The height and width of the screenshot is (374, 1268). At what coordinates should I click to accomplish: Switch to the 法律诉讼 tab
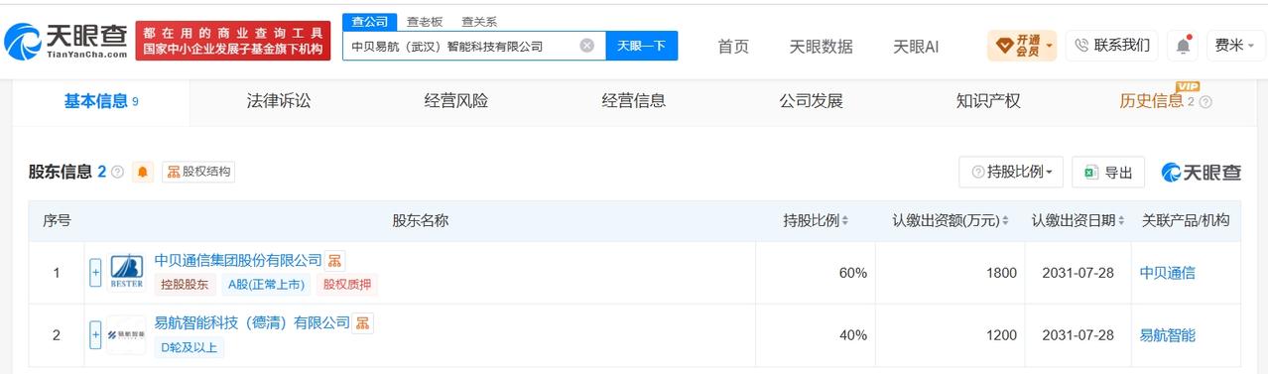coord(279,100)
